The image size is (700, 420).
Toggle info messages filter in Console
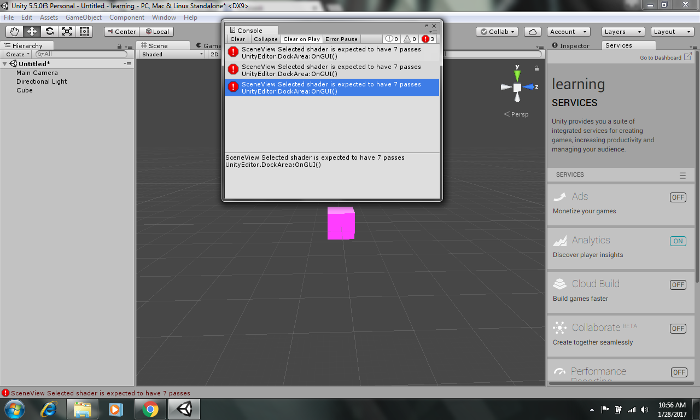tap(392, 39)
